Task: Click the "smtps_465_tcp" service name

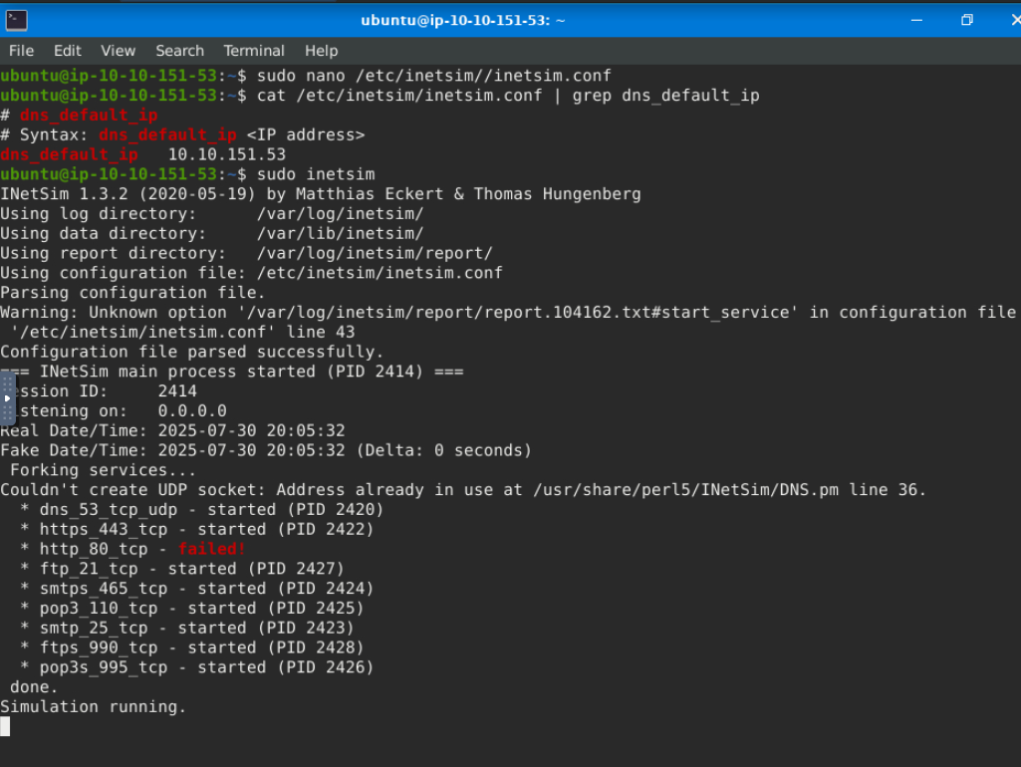Action: point(104,589)
